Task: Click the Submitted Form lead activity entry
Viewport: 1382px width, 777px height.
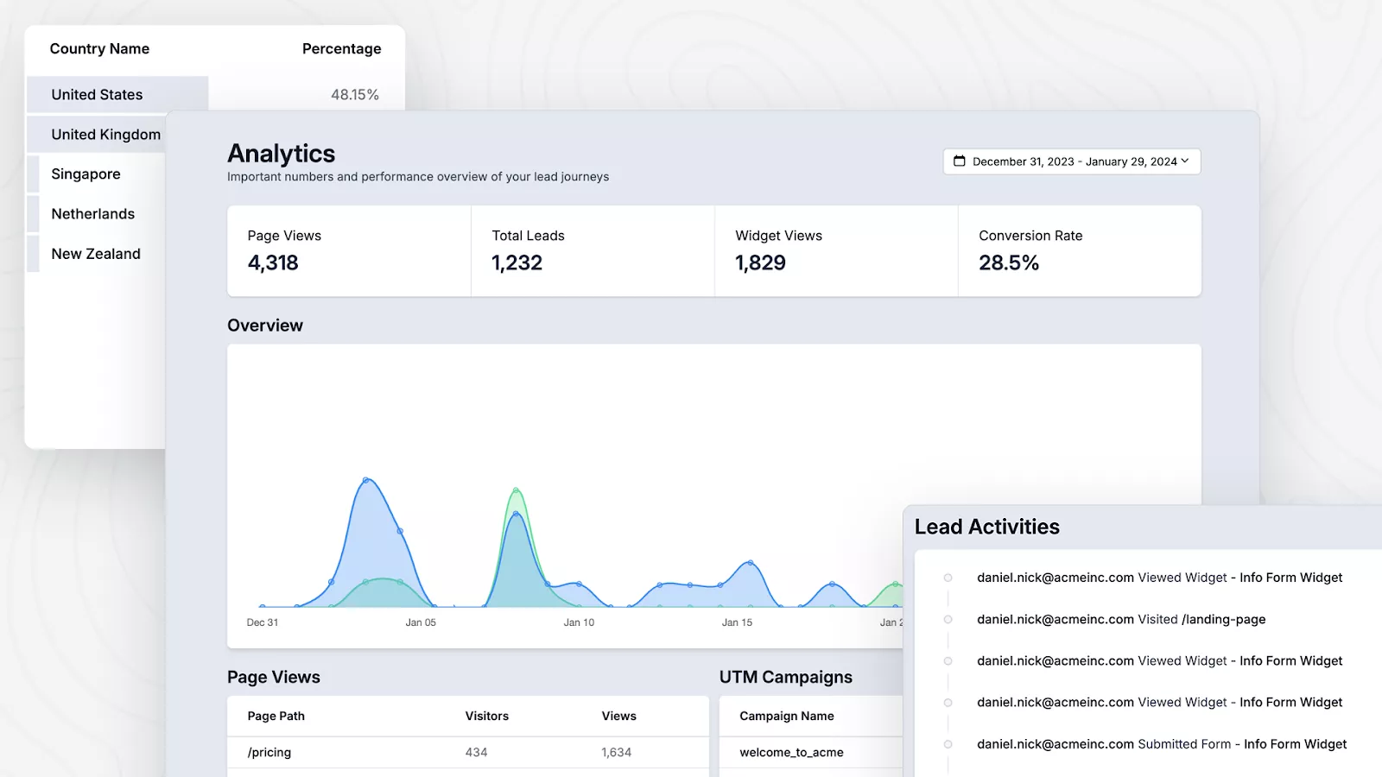Action: pos(1161,744)
